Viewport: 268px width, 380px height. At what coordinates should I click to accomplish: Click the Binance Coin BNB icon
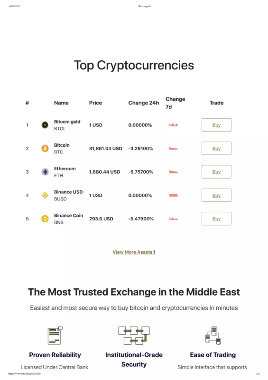pos(45,218)
